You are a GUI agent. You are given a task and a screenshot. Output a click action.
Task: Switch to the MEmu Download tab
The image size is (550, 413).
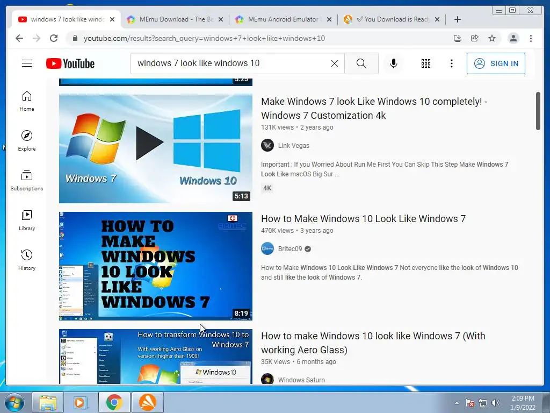point(175,19)
